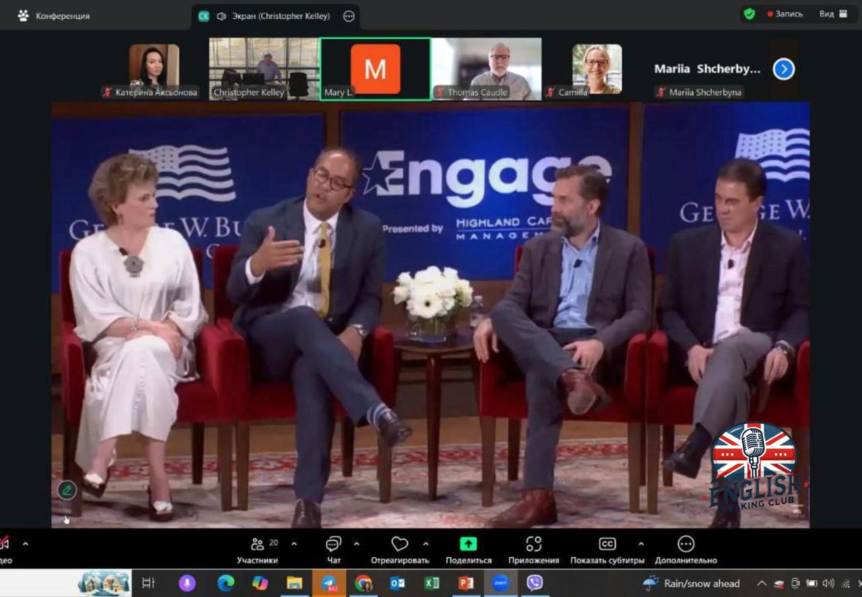This screenshot has height=597, width=862.
Task: Expand the arrow next to Отреагировать
Action: tap(426, 543)
